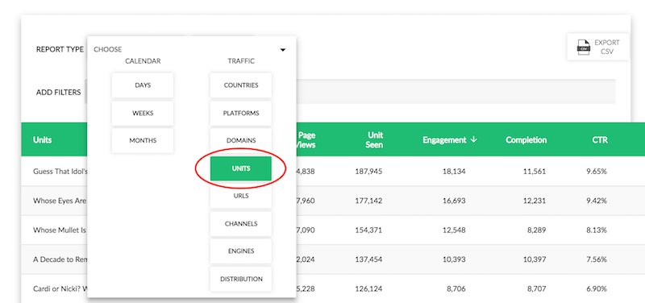Viewport: 645px width, 303px height.
Task: Choose ENGINES report type
Action: (241, 251)
